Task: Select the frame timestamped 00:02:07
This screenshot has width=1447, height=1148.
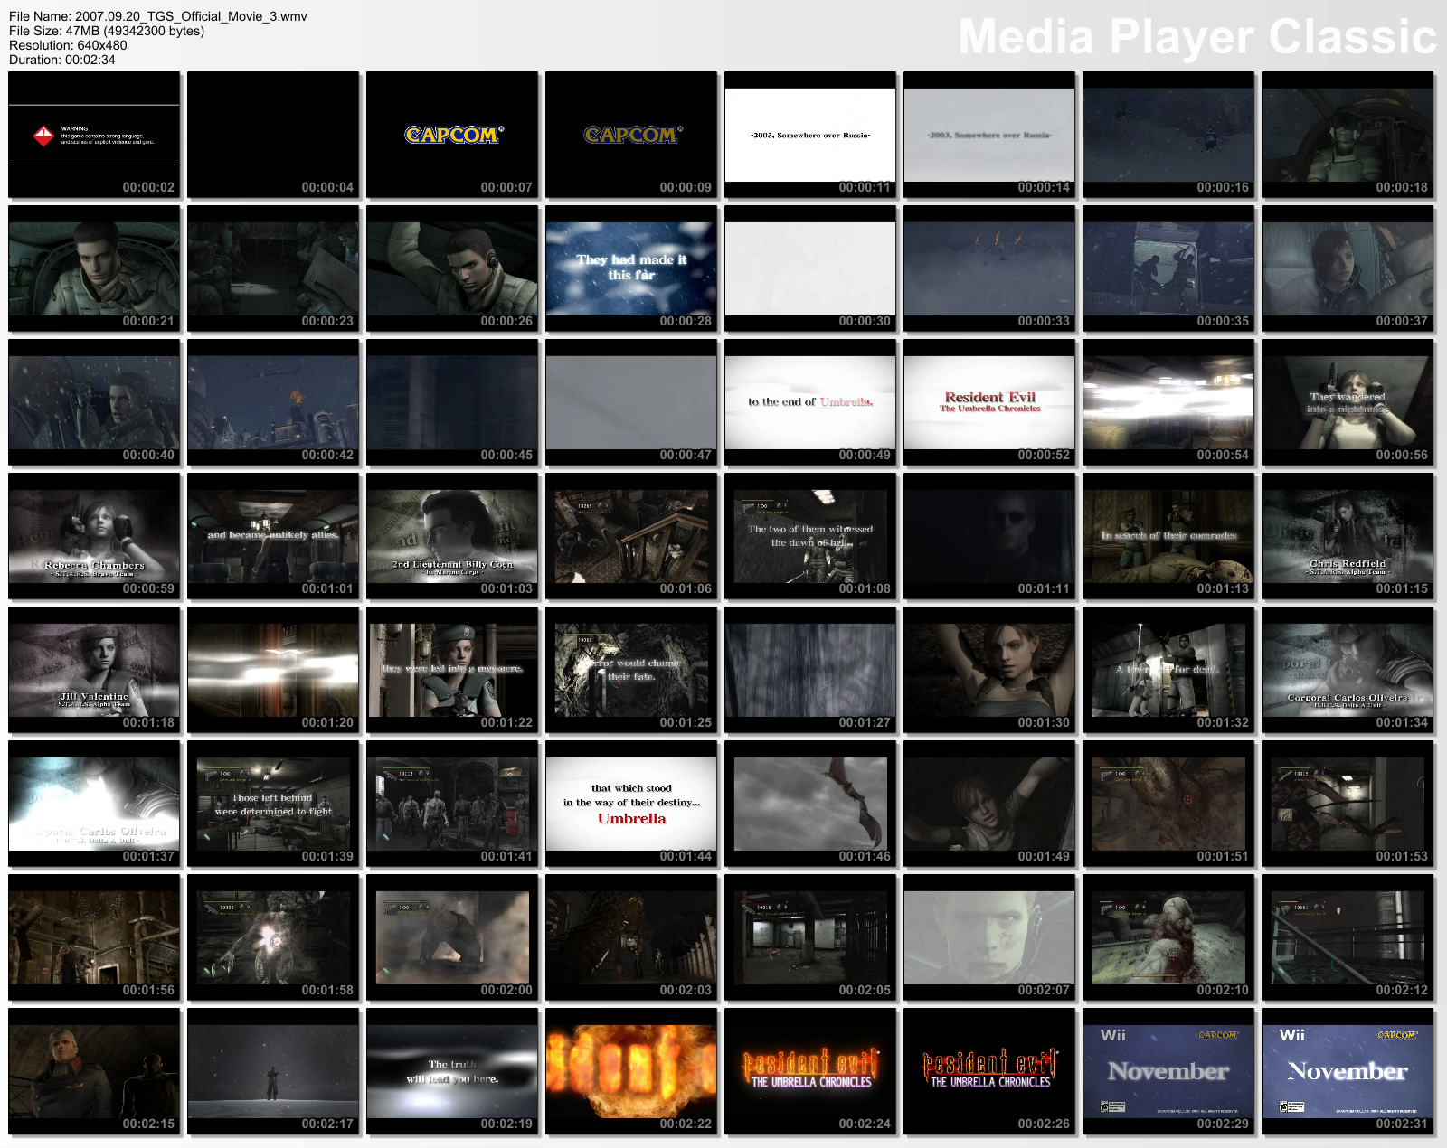Action: tap(989, 937)
